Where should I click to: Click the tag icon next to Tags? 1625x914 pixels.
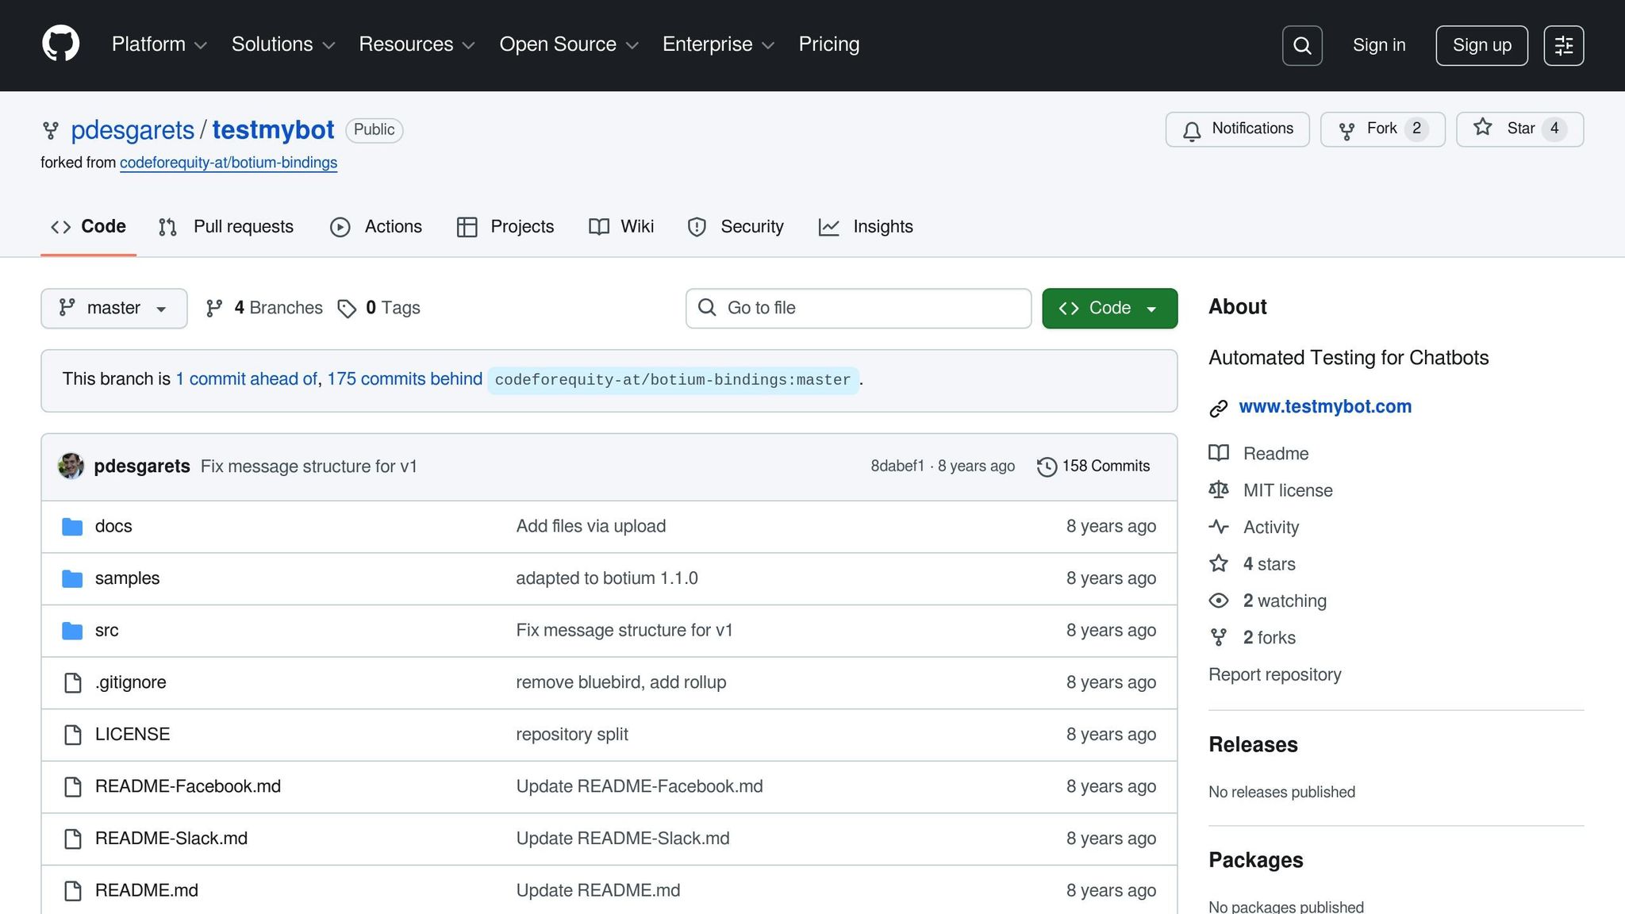(x=347, y=308)
